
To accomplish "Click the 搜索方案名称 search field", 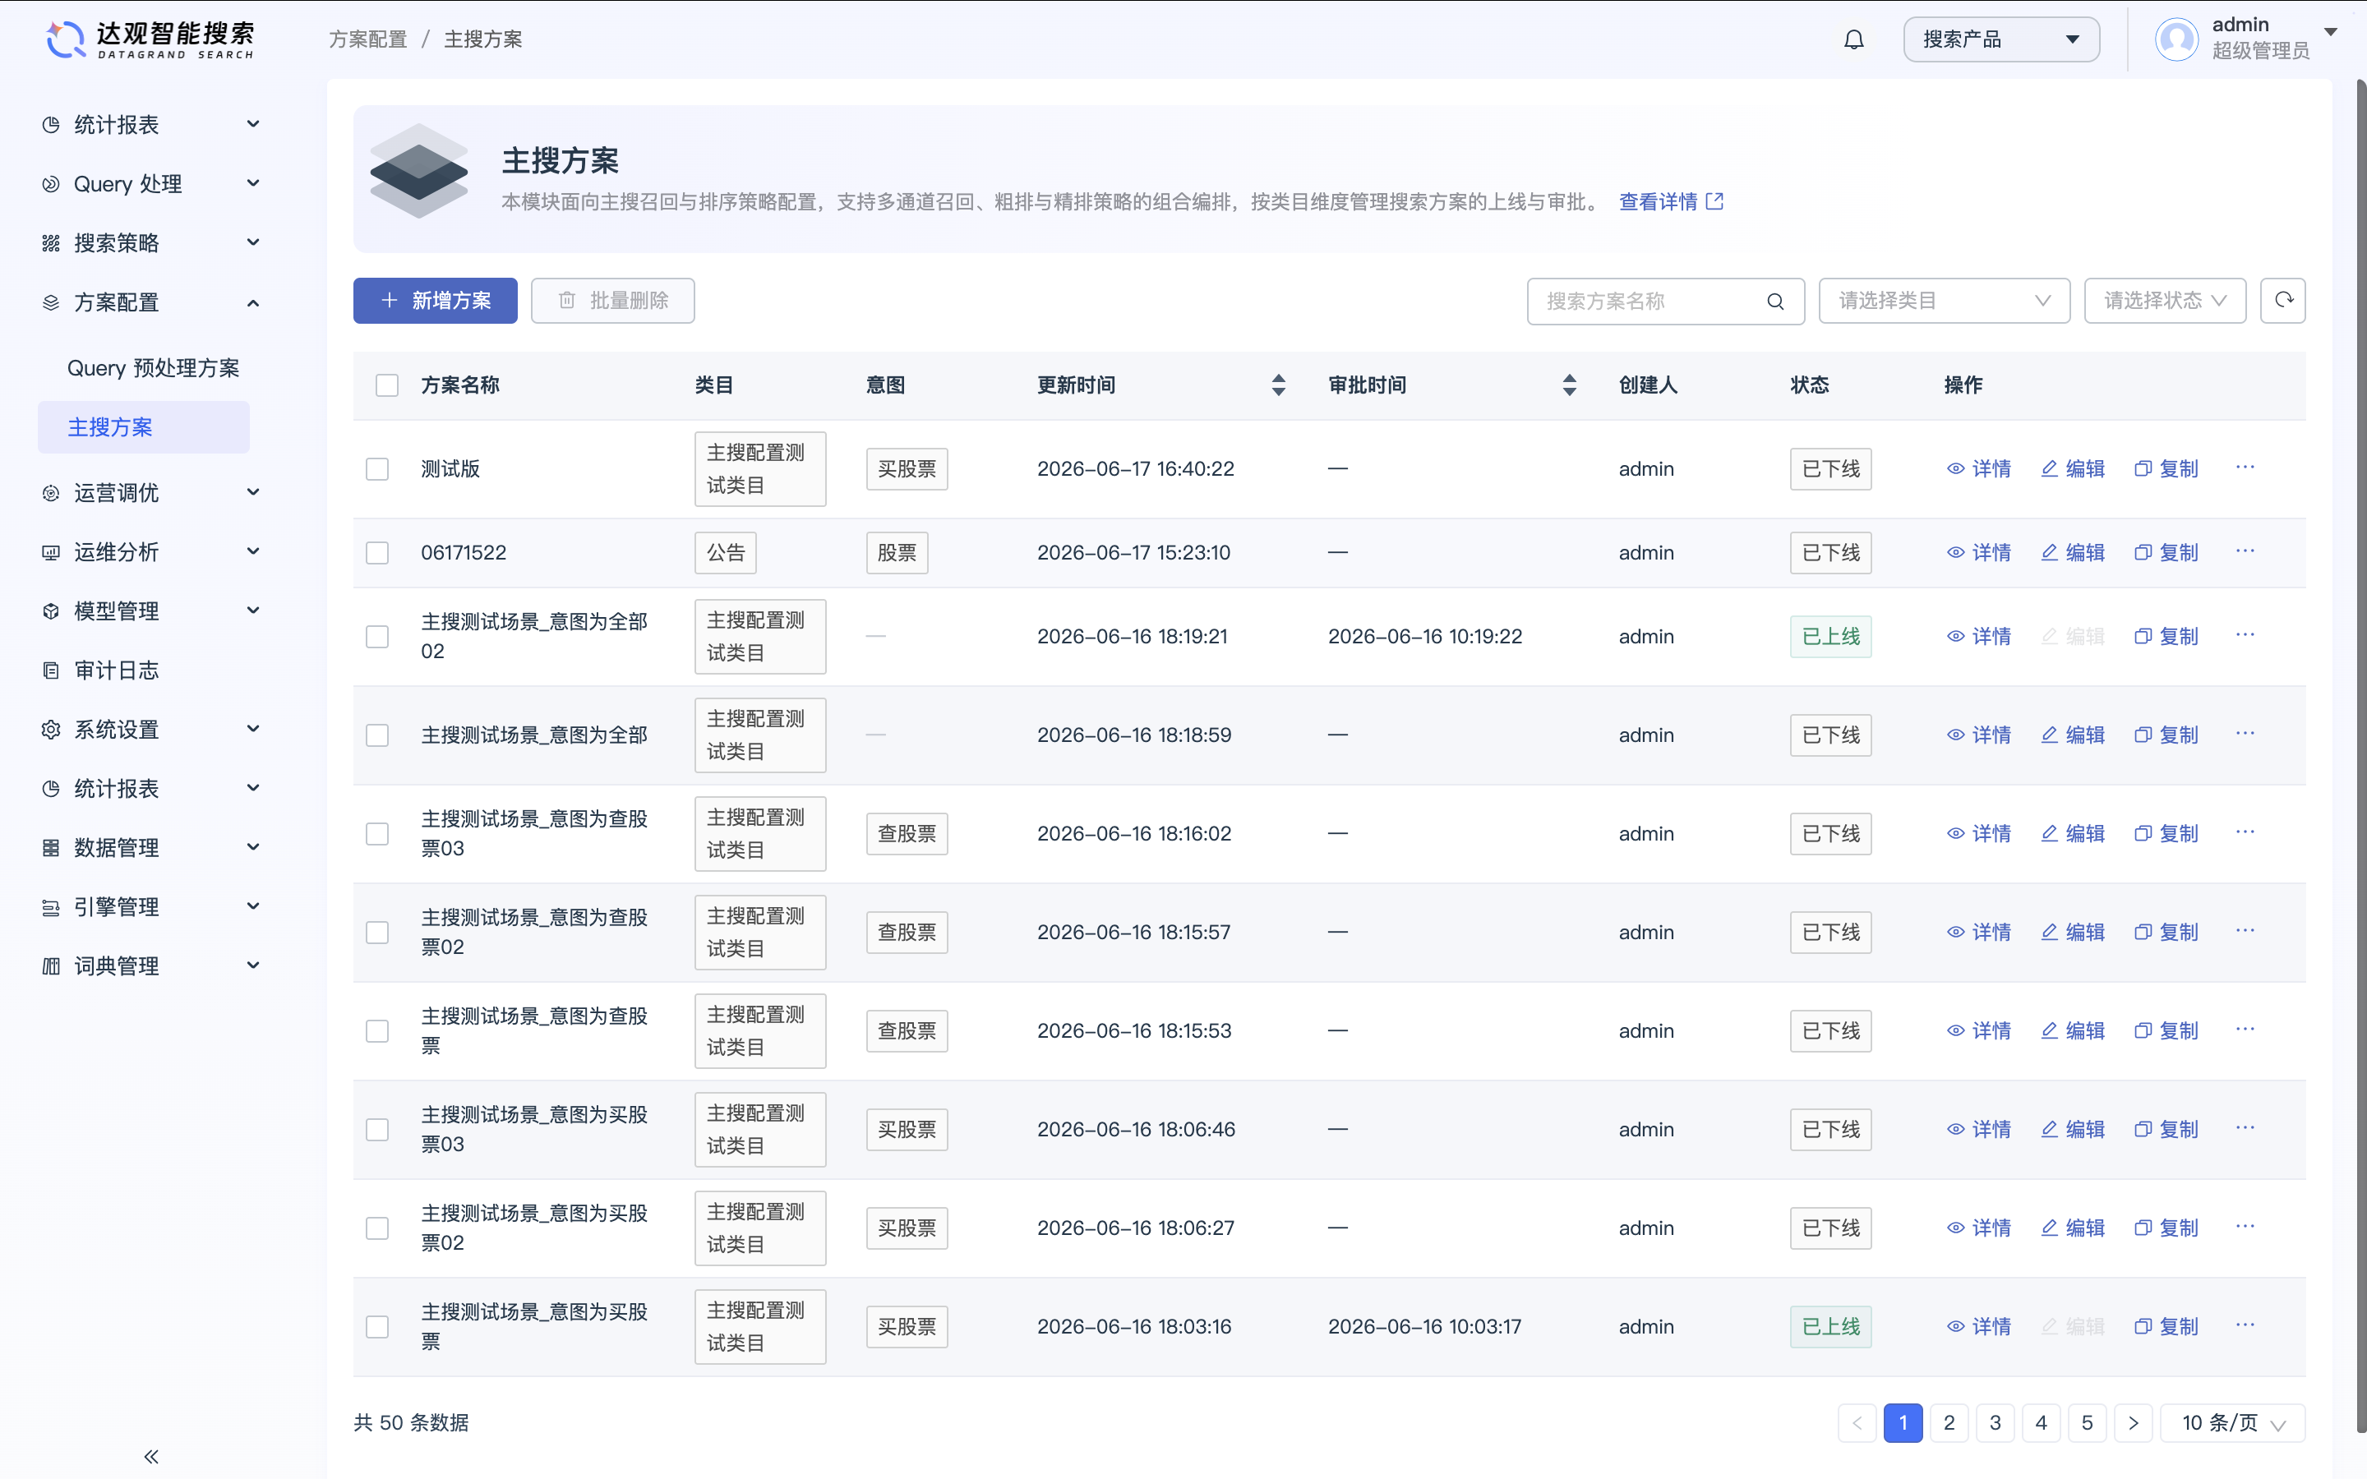I will tap(1666, 302).
